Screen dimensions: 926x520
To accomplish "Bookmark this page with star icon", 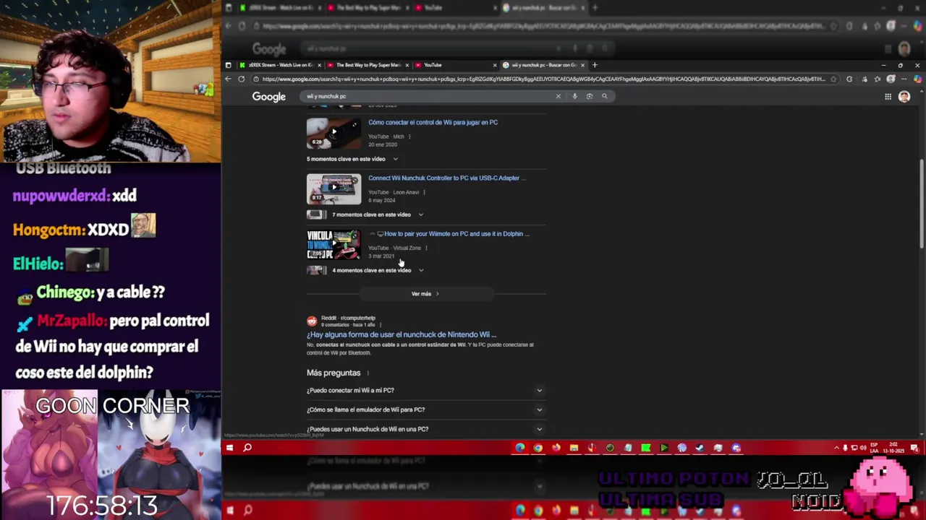I will pos(833,79).
